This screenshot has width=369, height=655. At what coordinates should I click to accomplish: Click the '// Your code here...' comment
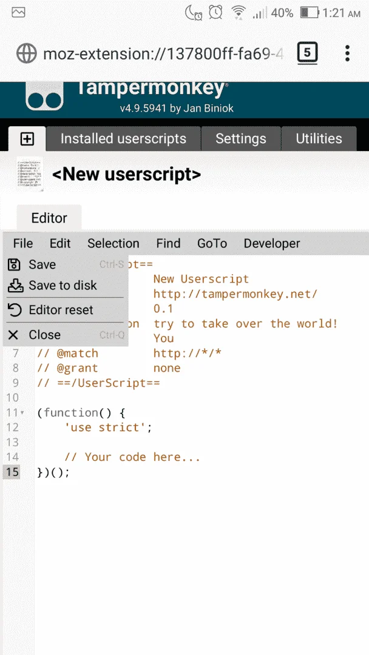[x=132, y=457]
